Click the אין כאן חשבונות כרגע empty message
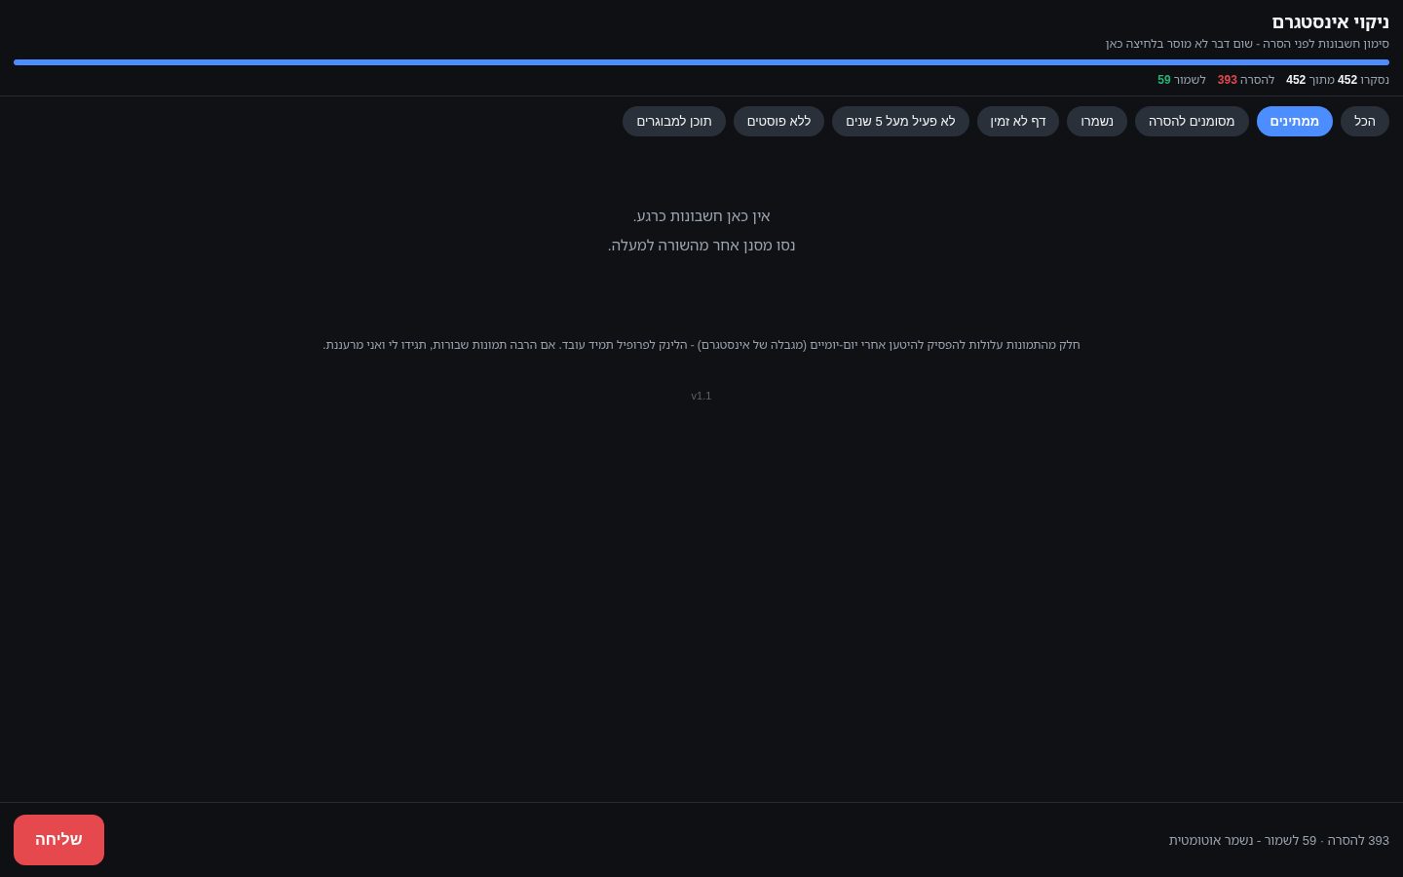Screen dimensions: 1403x877 701,216
